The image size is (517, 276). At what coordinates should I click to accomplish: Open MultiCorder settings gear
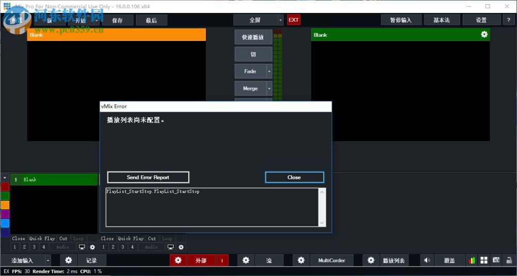pyautogui.click(x=301, y=260)
